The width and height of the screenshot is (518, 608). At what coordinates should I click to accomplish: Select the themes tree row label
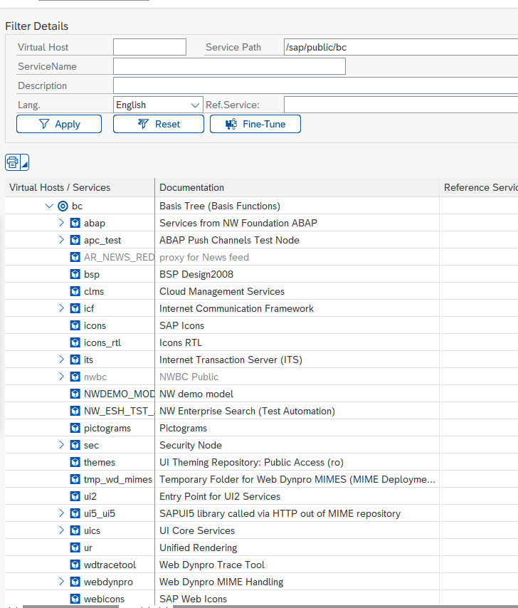[99, 462]
